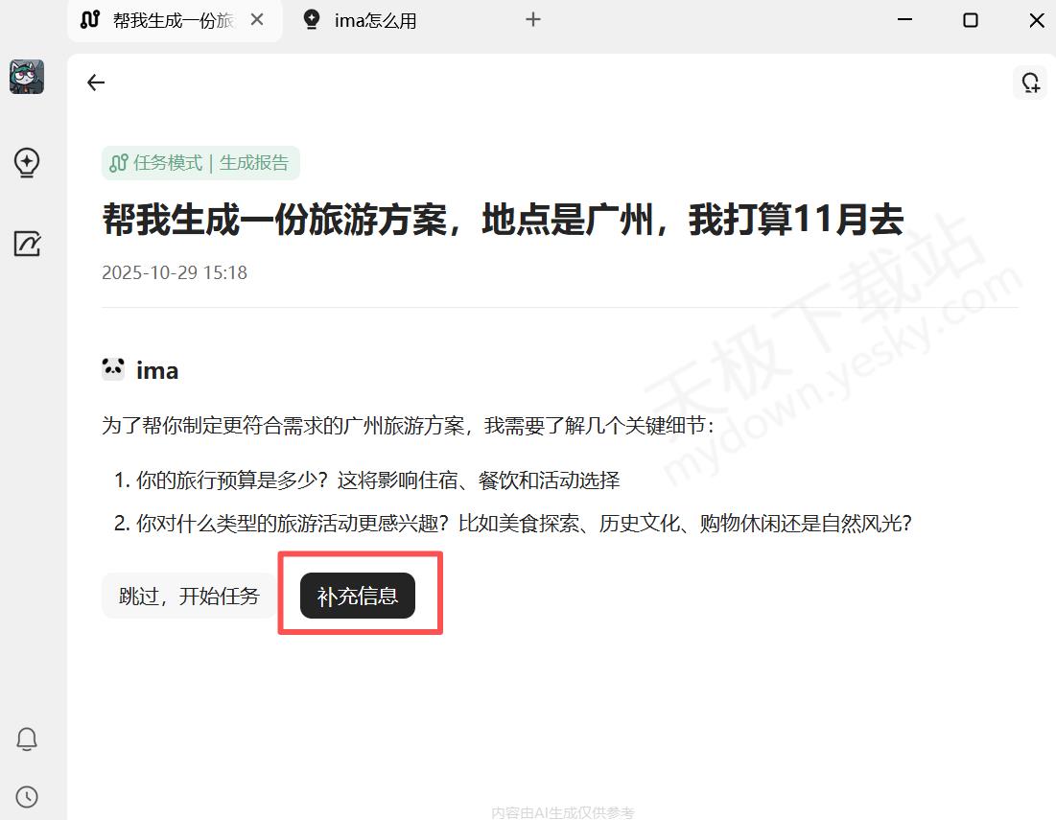
Task: Close the travel plan tab
Action: point(256,20)
